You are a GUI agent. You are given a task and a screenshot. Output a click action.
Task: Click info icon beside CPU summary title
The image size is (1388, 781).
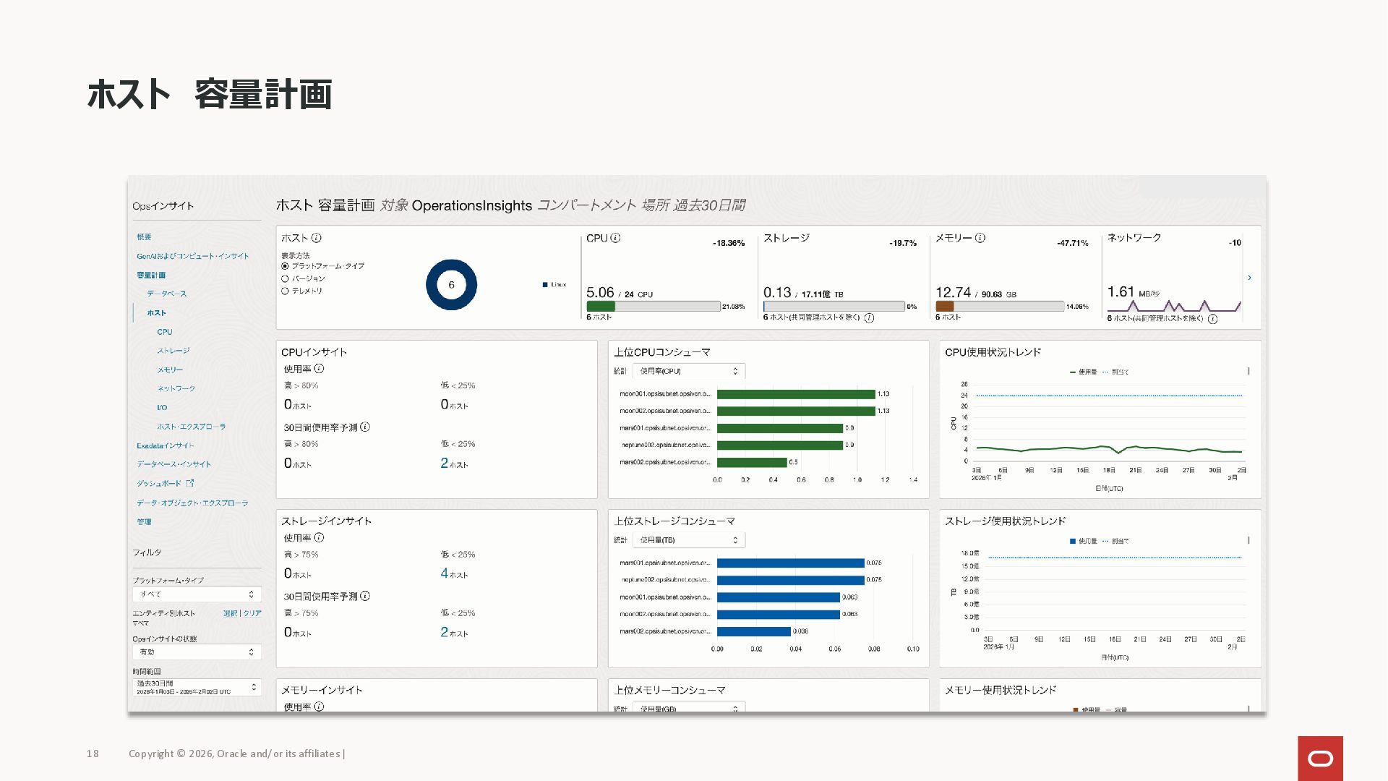tap(615, 238)
